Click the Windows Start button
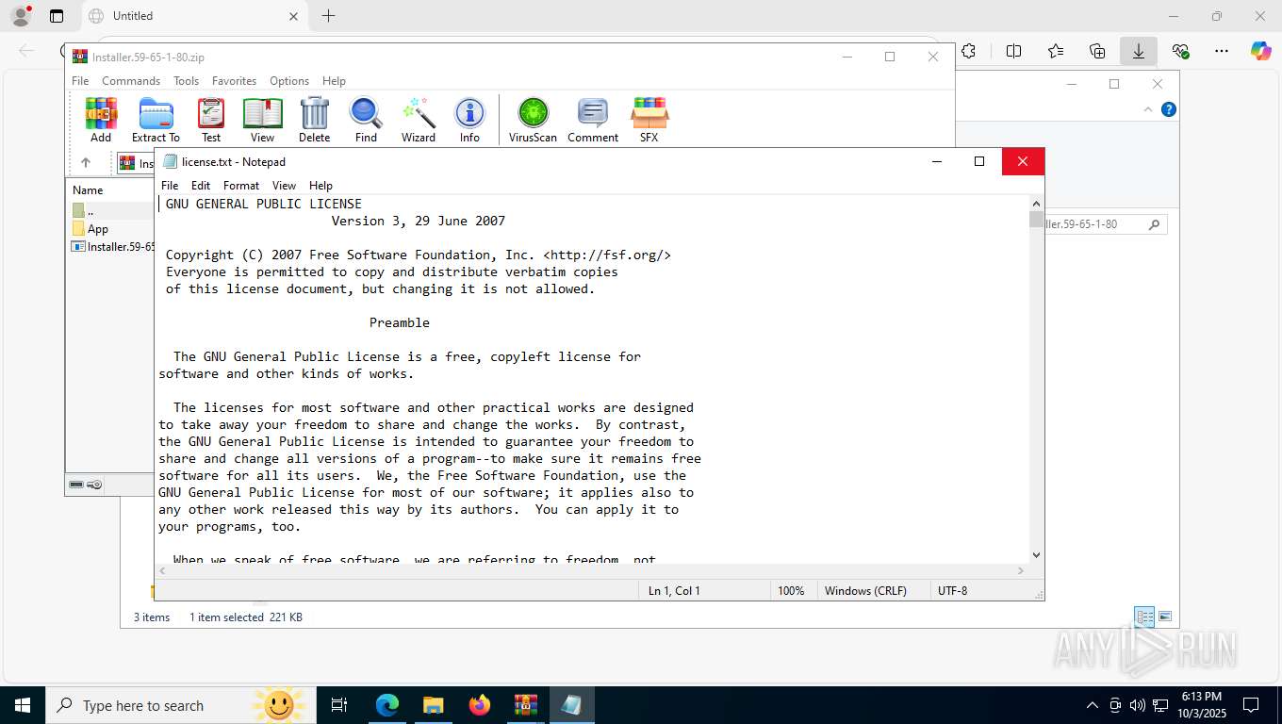The height and width of the screenshot is (724, 1282). pyautogui.click(x=23, y=705)
